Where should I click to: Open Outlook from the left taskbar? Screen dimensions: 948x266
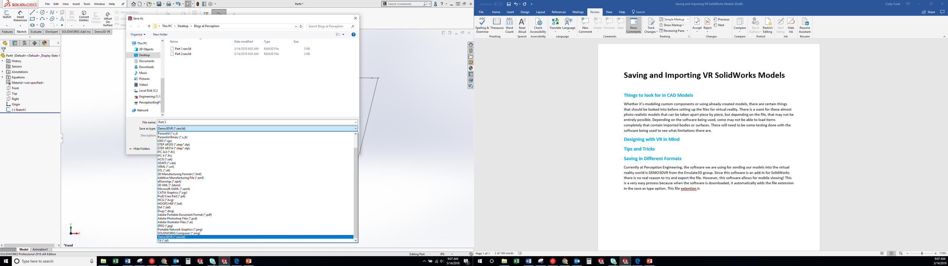coord(176,261)
